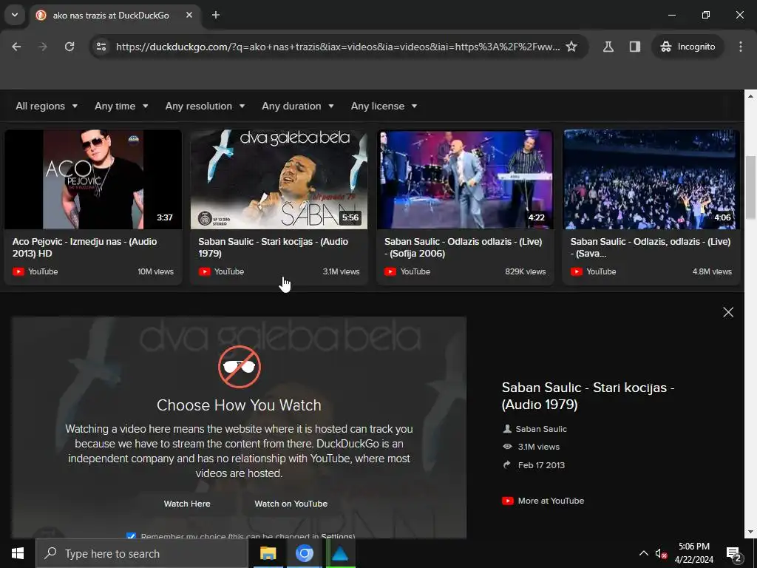Click the detail heading 'Saban Saulic - Stari kocijas'
The width and height of the screenshot is (757, 568).
point(588,396)
